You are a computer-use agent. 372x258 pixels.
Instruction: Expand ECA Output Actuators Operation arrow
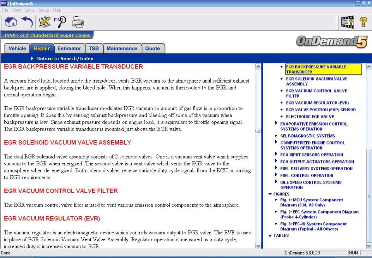click(x=276, y=161)
